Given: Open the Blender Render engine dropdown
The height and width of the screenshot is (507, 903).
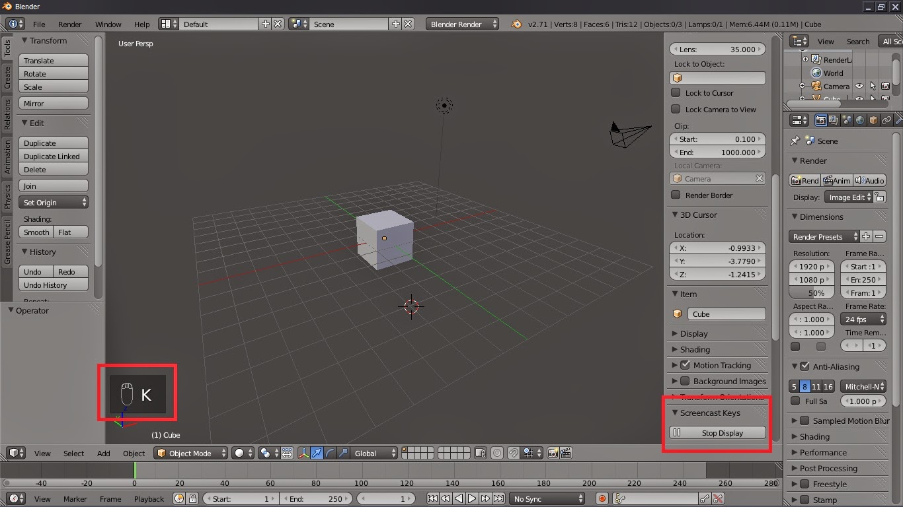Looking at the screenshot, I should tap(463, 24).
